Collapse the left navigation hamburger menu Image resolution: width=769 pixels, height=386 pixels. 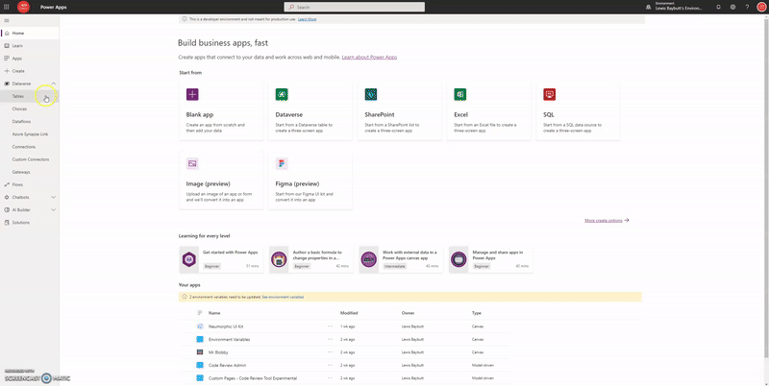(7, 20)
